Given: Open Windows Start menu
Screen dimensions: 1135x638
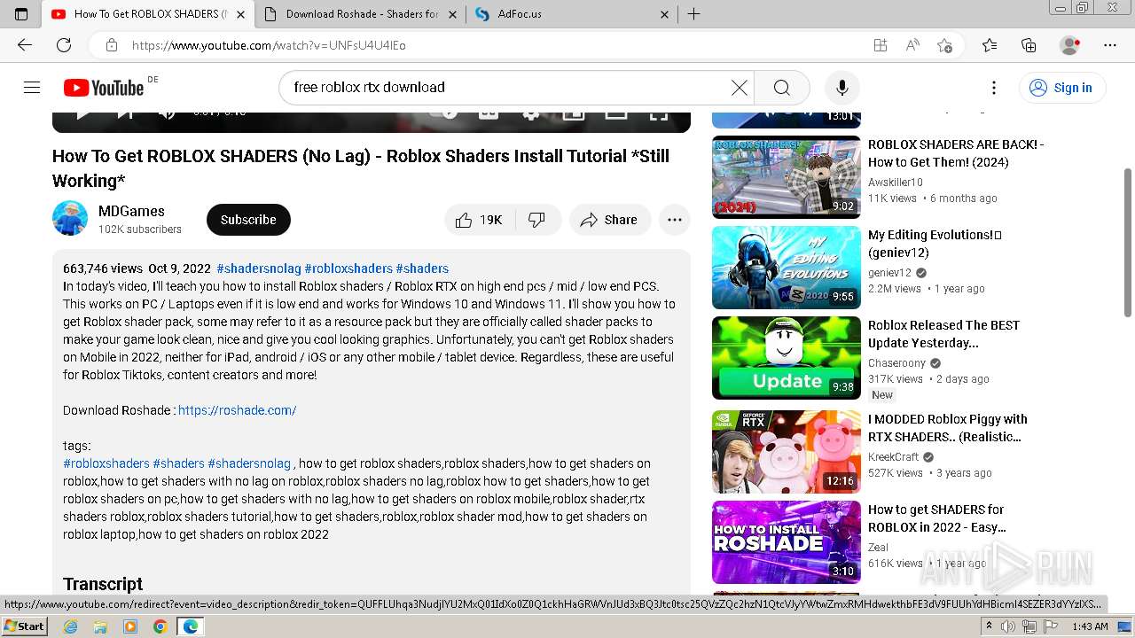Looking at the screenshot, I should tap(24, 626).
